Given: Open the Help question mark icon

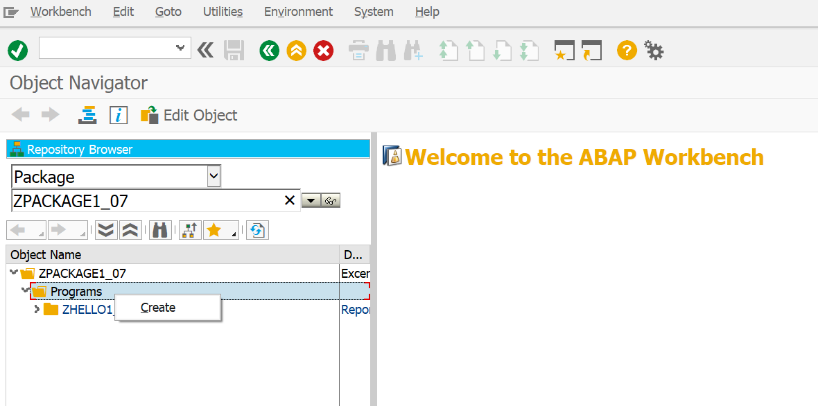Looking at the screenshot, I should (x=627, y=51).
